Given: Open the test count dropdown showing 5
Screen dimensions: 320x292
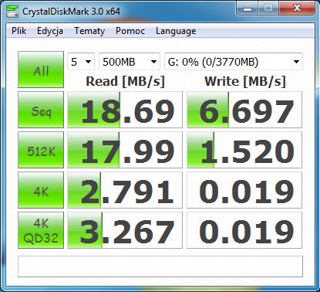Looking at the screenshot, I should click(81, 62).
